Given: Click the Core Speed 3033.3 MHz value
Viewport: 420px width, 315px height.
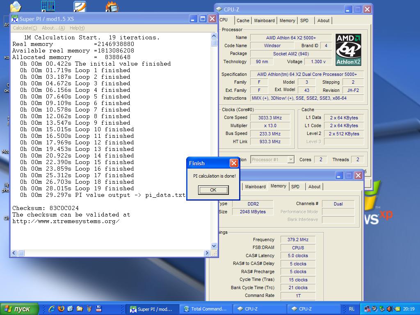Looking at the screenshot, I should click(x=270, y=118).
